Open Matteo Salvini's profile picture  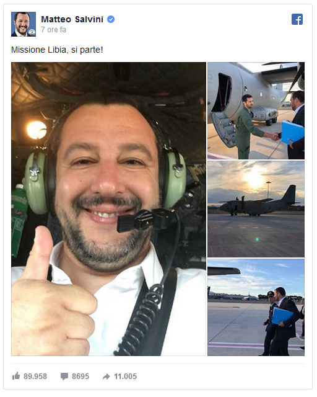pos(24,24)
